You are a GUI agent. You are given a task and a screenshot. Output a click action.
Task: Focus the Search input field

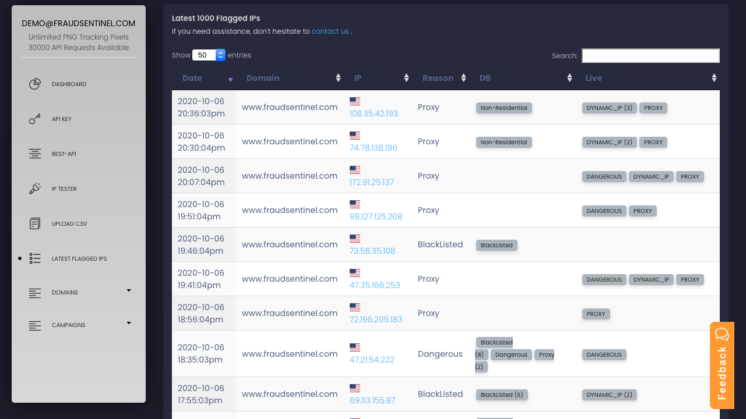pyautogui.click(x=650, y=55)
